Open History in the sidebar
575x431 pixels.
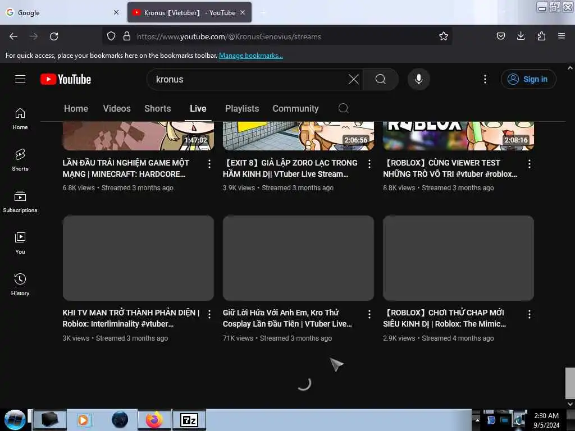click(x=20, y=285)
